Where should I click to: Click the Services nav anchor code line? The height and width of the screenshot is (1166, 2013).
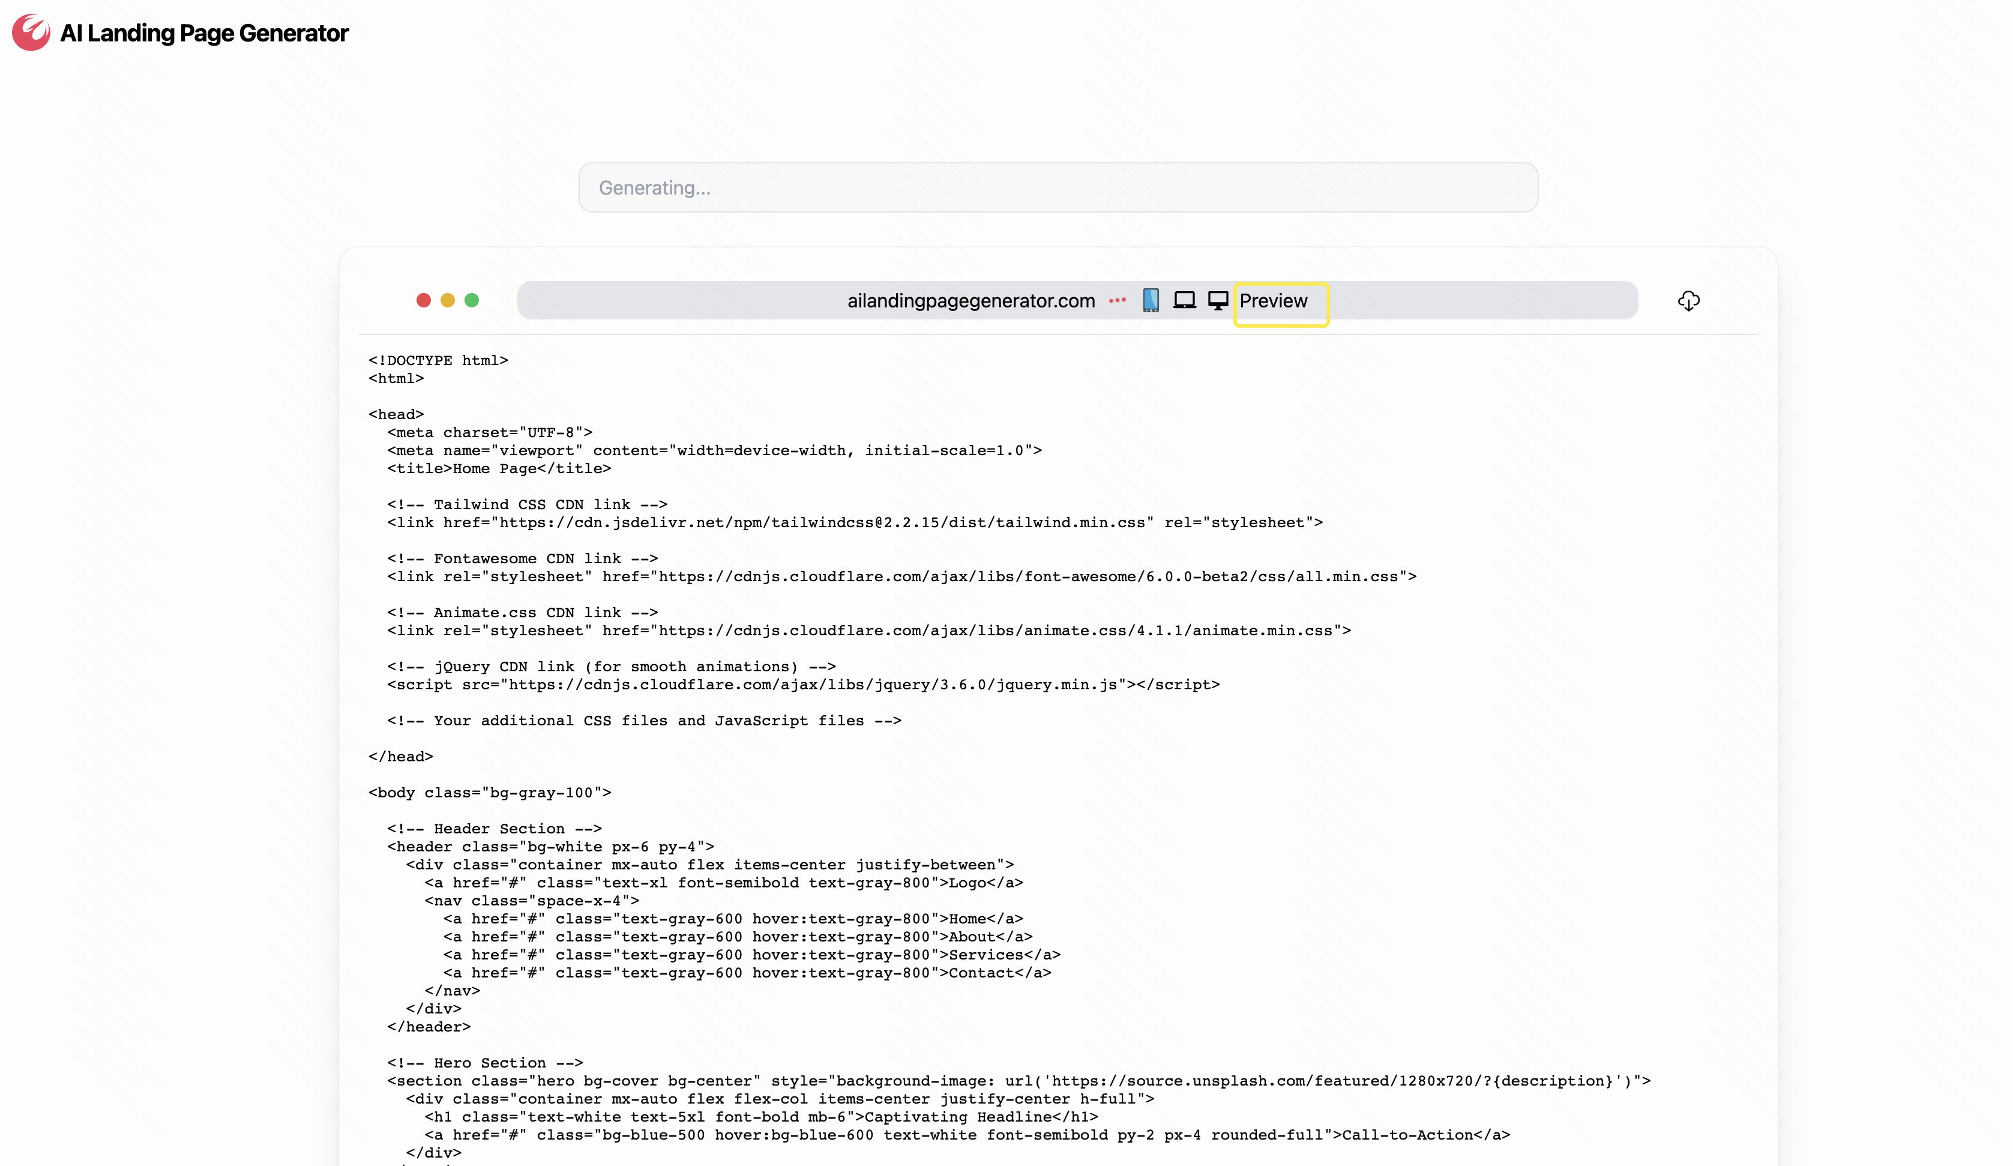[x=751, y=955]
